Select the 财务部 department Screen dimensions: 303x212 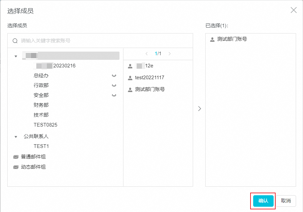tap(41, 105)
